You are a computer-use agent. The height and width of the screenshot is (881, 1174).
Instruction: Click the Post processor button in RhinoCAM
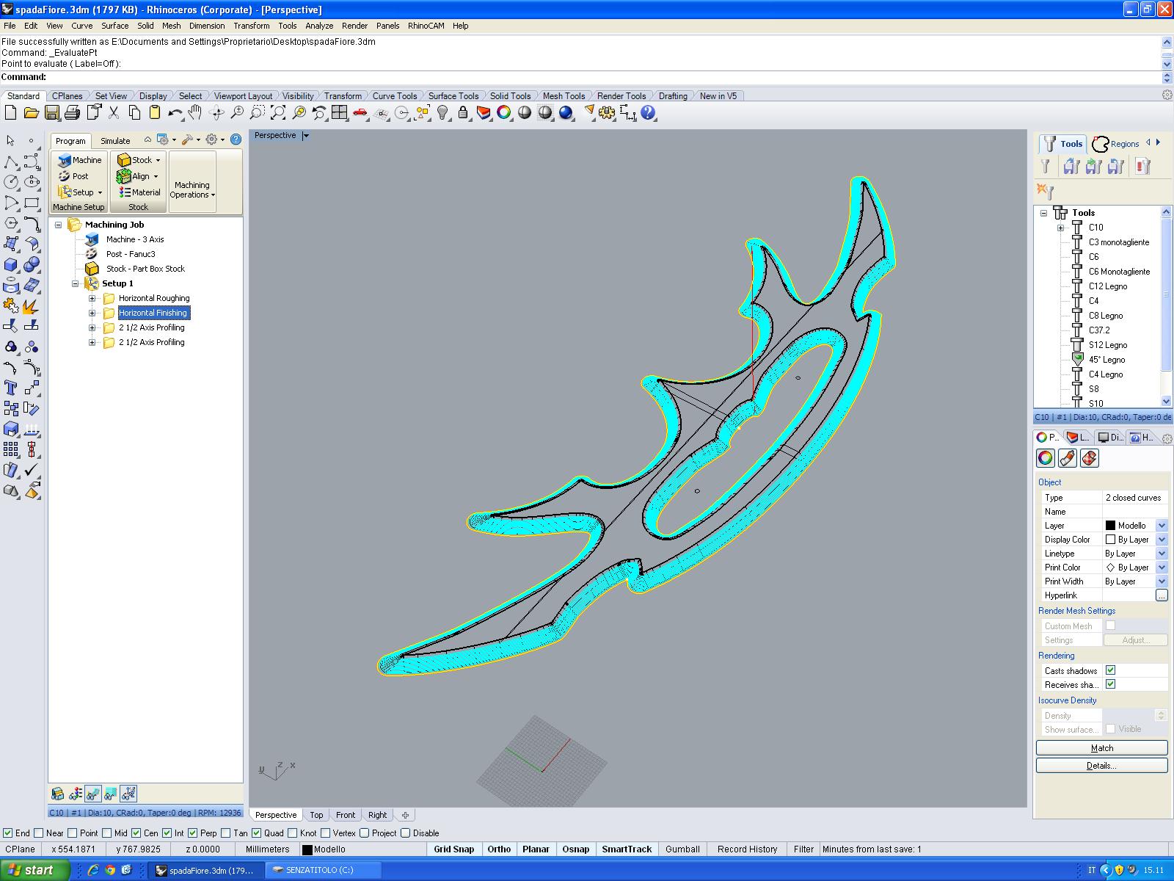tap(73, 176)
